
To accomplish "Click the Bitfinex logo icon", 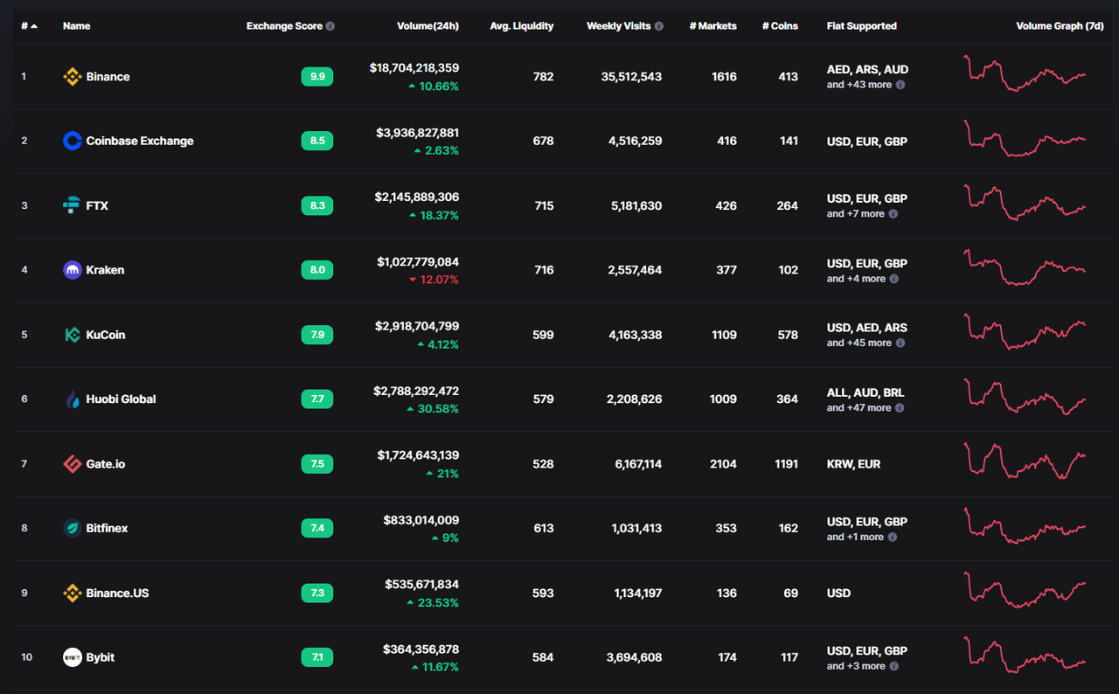I will point(73,528).
